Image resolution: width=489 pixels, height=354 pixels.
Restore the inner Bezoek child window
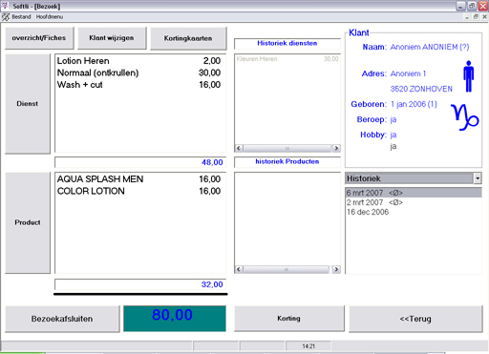[476, 17]
